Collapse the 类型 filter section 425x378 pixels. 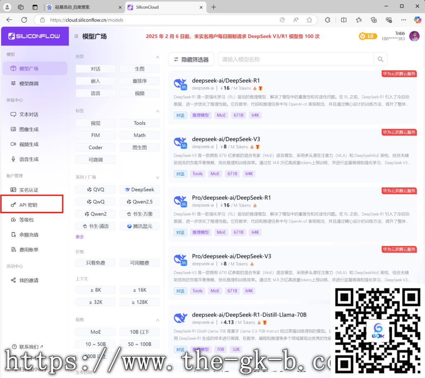pos(157,57)
